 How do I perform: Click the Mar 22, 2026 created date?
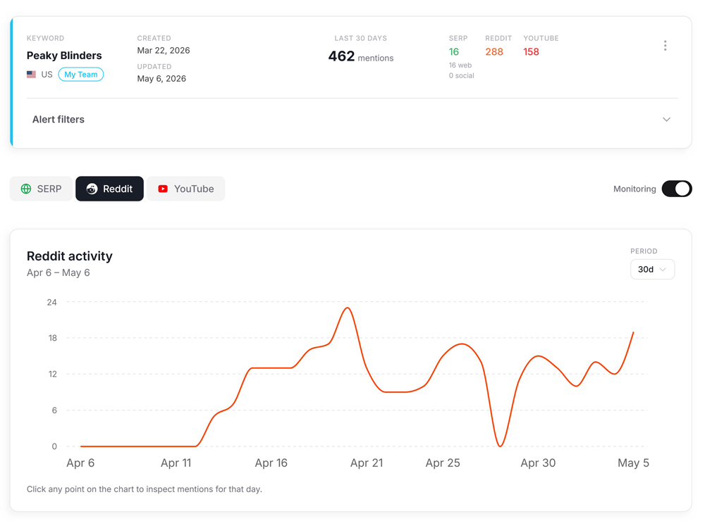(x=164, y=50)
